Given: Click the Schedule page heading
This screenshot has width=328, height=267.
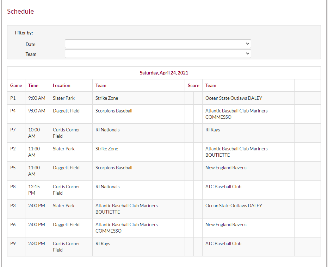Looking at the screenshot, I should [x=20, y=12].
